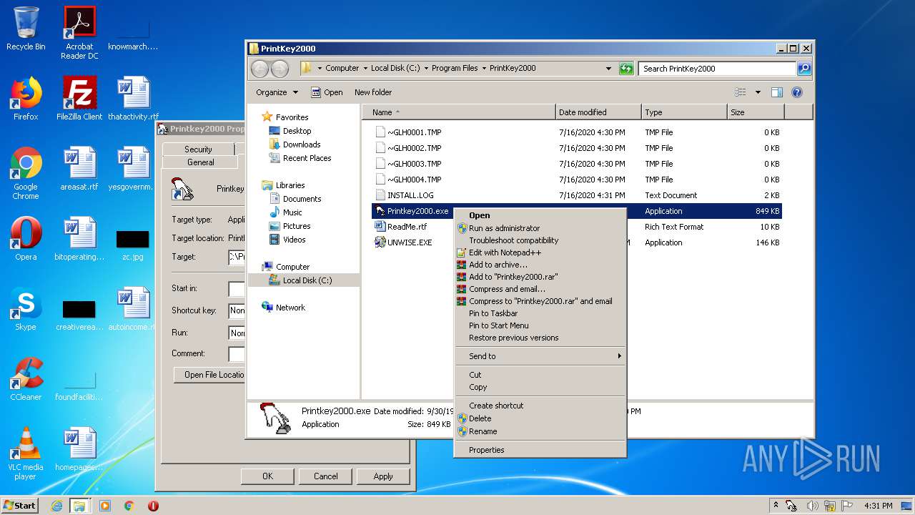The image size is (915, 515).
Task: Open the Start menu
Action: pos(19,506)
